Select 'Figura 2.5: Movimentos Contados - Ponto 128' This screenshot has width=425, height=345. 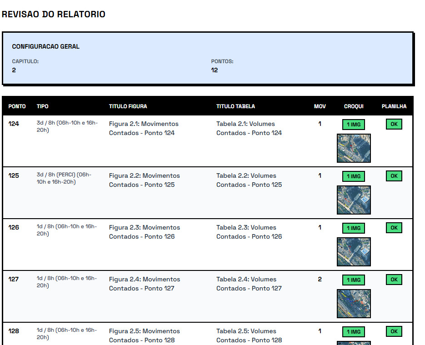(x=145, y=335)
